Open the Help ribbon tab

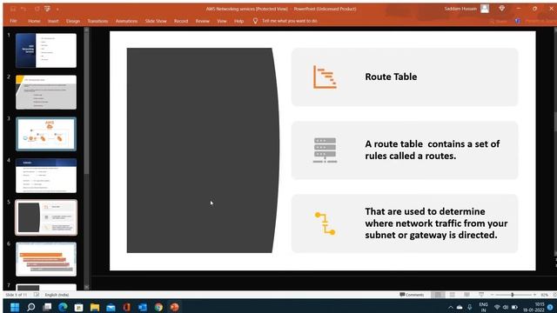point(238,21)
